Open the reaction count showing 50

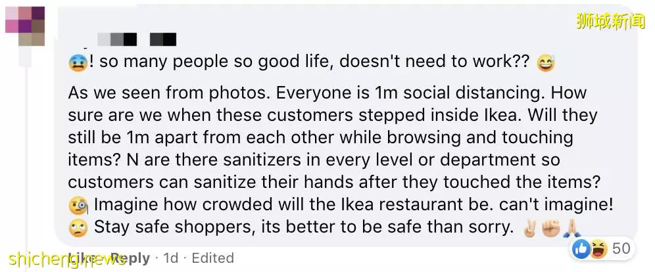(x=621, y=249)
